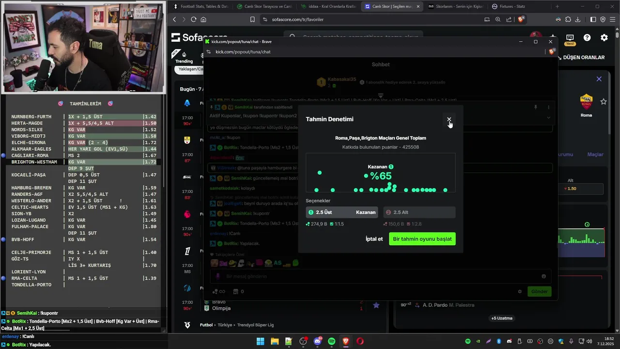Click the +5 Uzatma label

pyautogui.click(x=501, y=318)
